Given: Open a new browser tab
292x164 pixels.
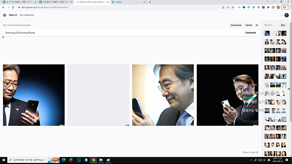Looking at the screenshot, I should click(x=150, y=2).
